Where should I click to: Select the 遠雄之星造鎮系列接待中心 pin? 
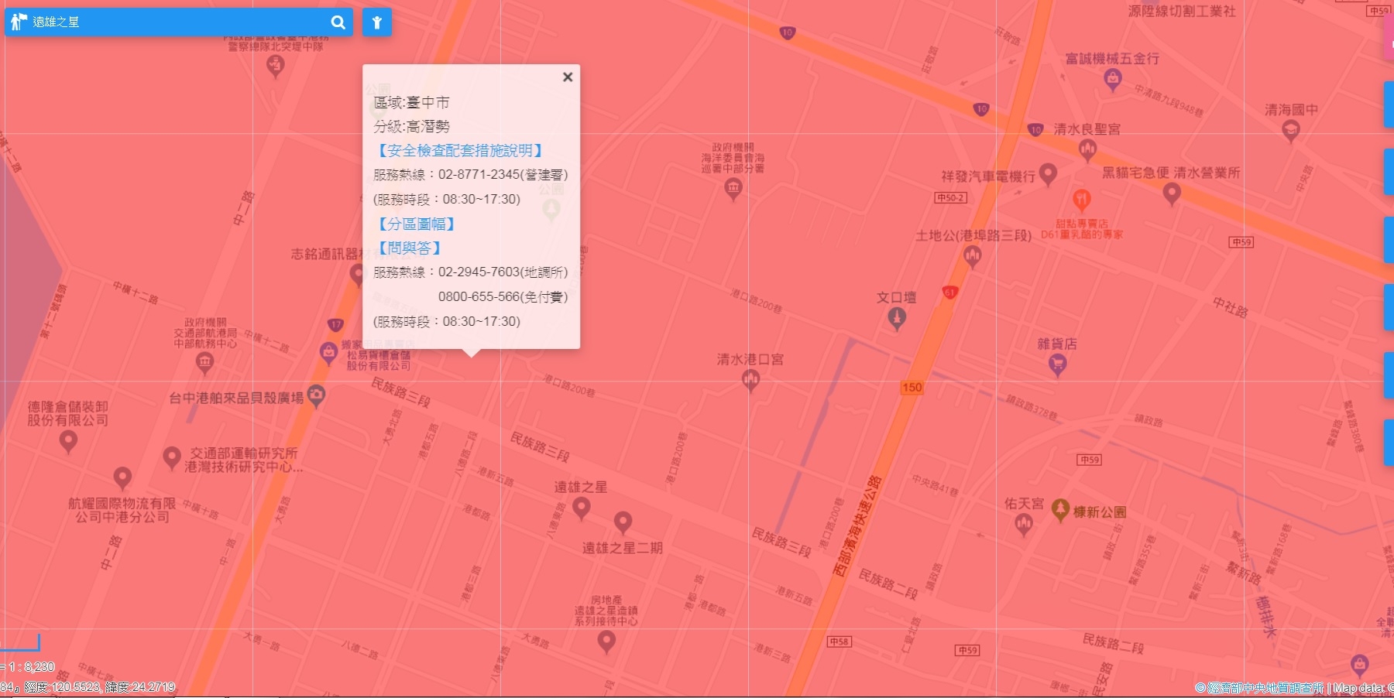606,642
